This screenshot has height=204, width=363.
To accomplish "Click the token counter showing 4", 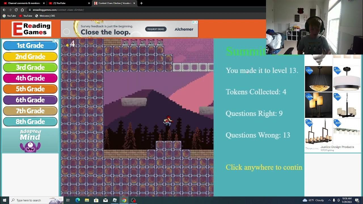I will pyautogui.click(x=70, y=44).
